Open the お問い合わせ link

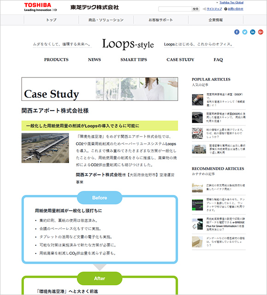[235, 9]
